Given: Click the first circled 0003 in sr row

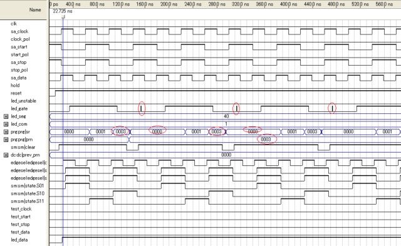Looking at the screenshot, I should [120, 131].
